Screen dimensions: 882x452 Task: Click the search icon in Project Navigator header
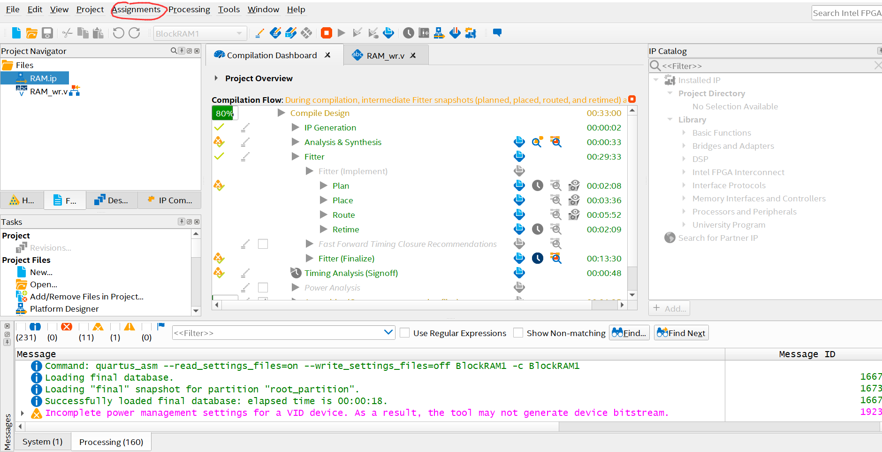coord(174,51)
